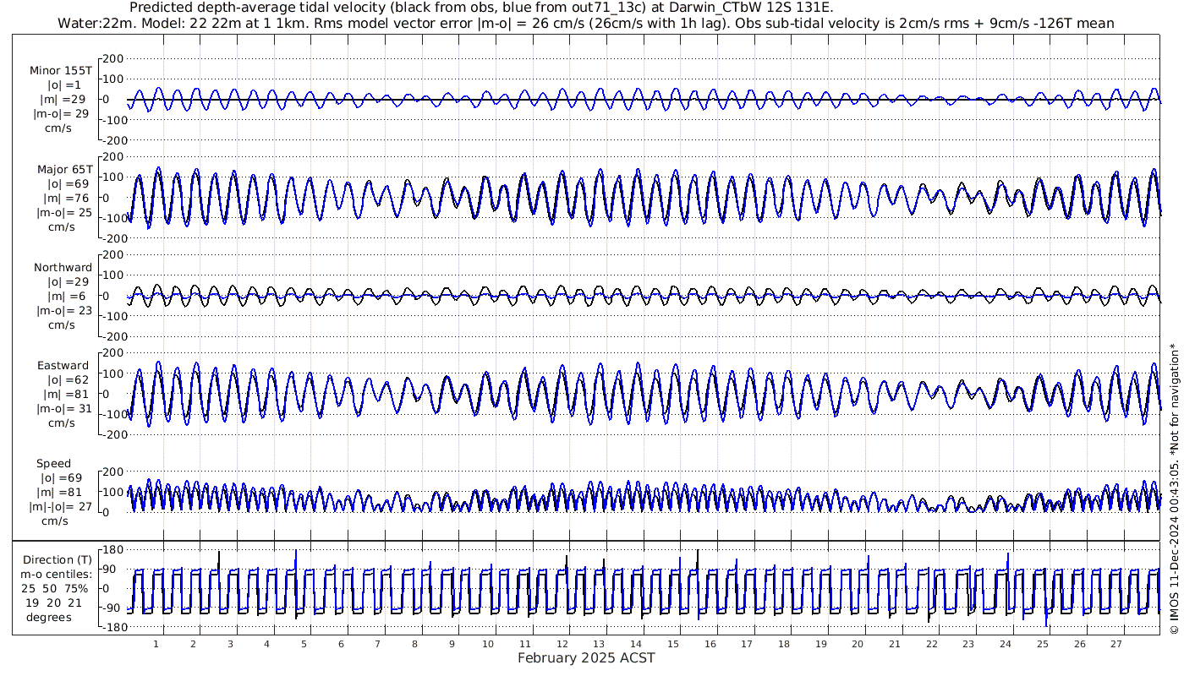
Task: Select the "|m-o|= 29" statistic
Action: pos(59,114)
